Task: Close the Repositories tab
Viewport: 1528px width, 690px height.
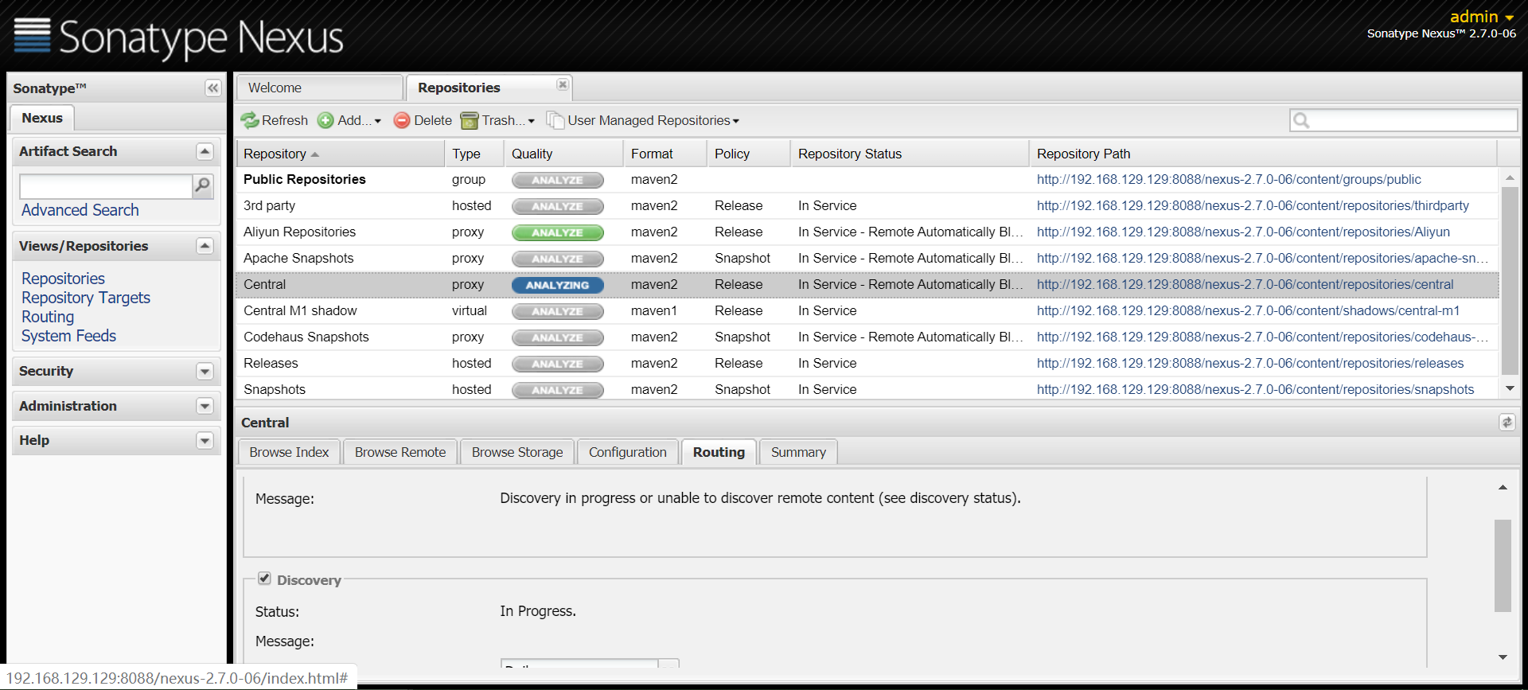Action: [x=563, y=84]
